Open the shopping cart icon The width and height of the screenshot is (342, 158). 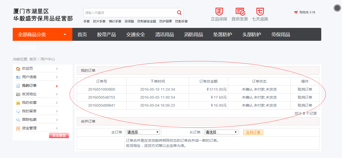tap(296, 12)
